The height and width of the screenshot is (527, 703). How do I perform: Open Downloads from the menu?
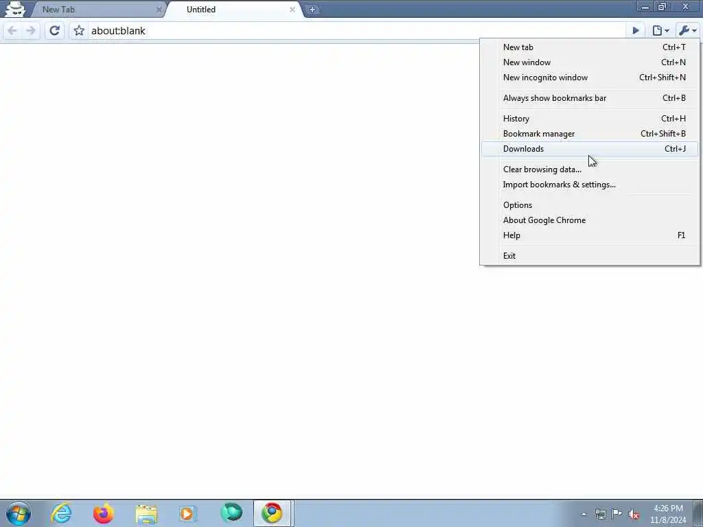tap(590, 149)
